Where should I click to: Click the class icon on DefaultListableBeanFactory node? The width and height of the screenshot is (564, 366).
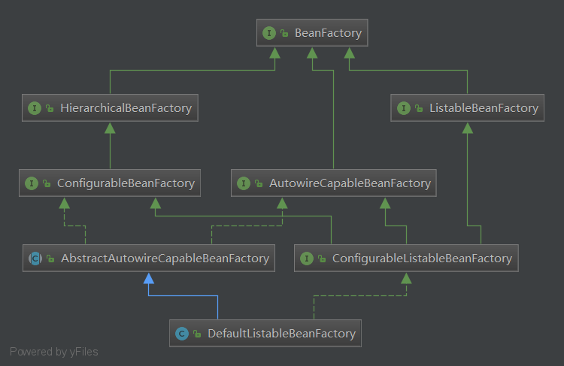coord(181,334)
